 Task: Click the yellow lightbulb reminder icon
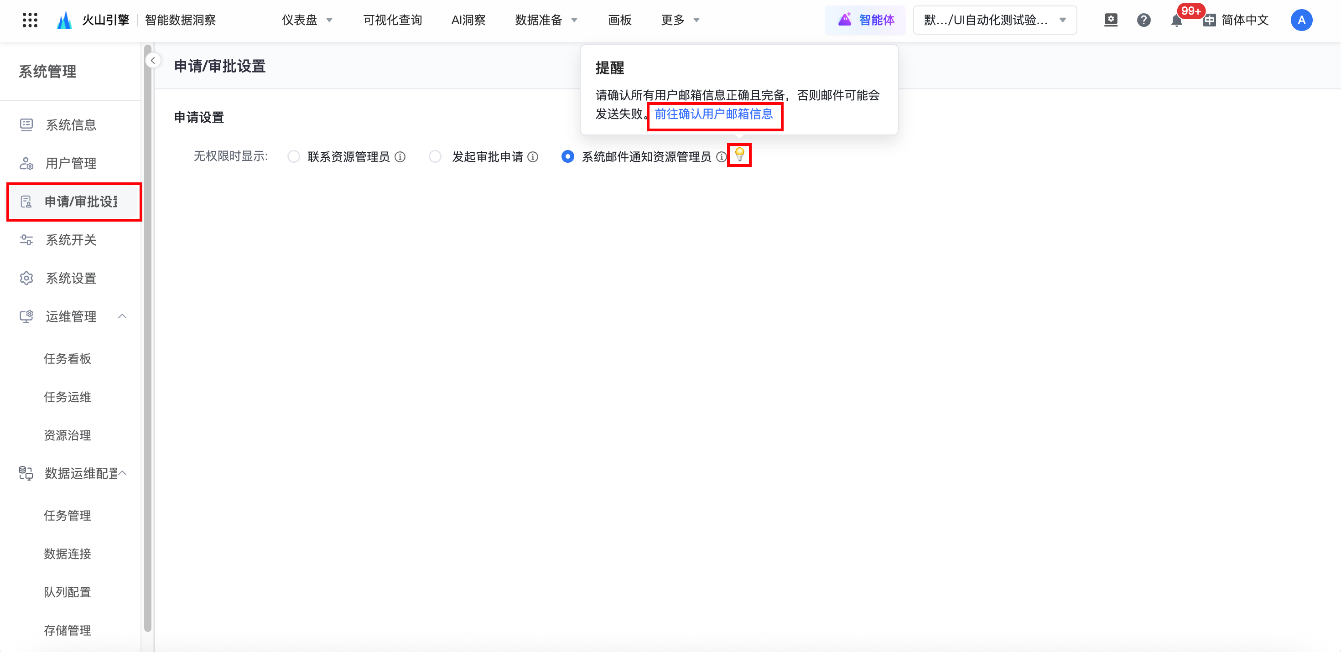coord(739,155)
